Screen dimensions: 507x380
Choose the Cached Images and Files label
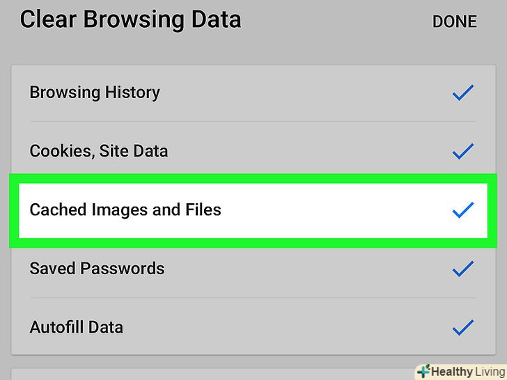pos(125,209)
